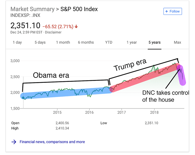The width and height of the screenshot is (195, 155).
Task: Click the Market Summary breadcrumb
Action: point(32,9)
